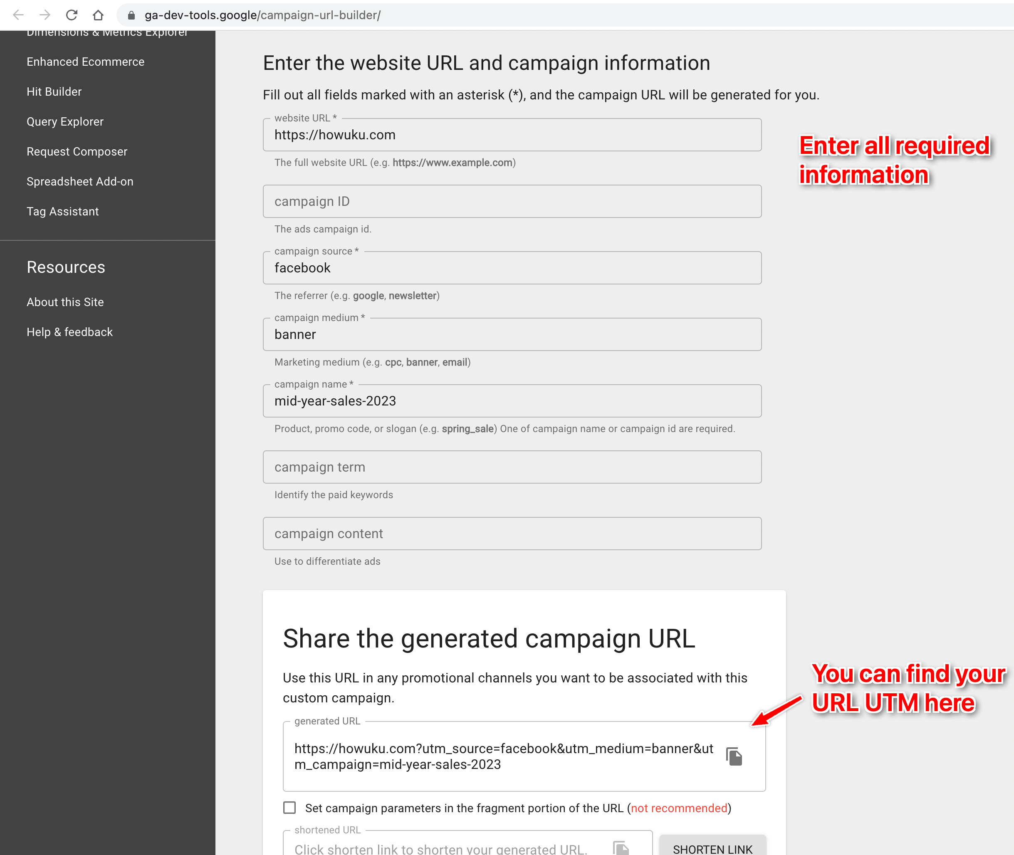Enable fragment portion campaign parameters checkbox
1014x855 pixels.
click(289, 808)
